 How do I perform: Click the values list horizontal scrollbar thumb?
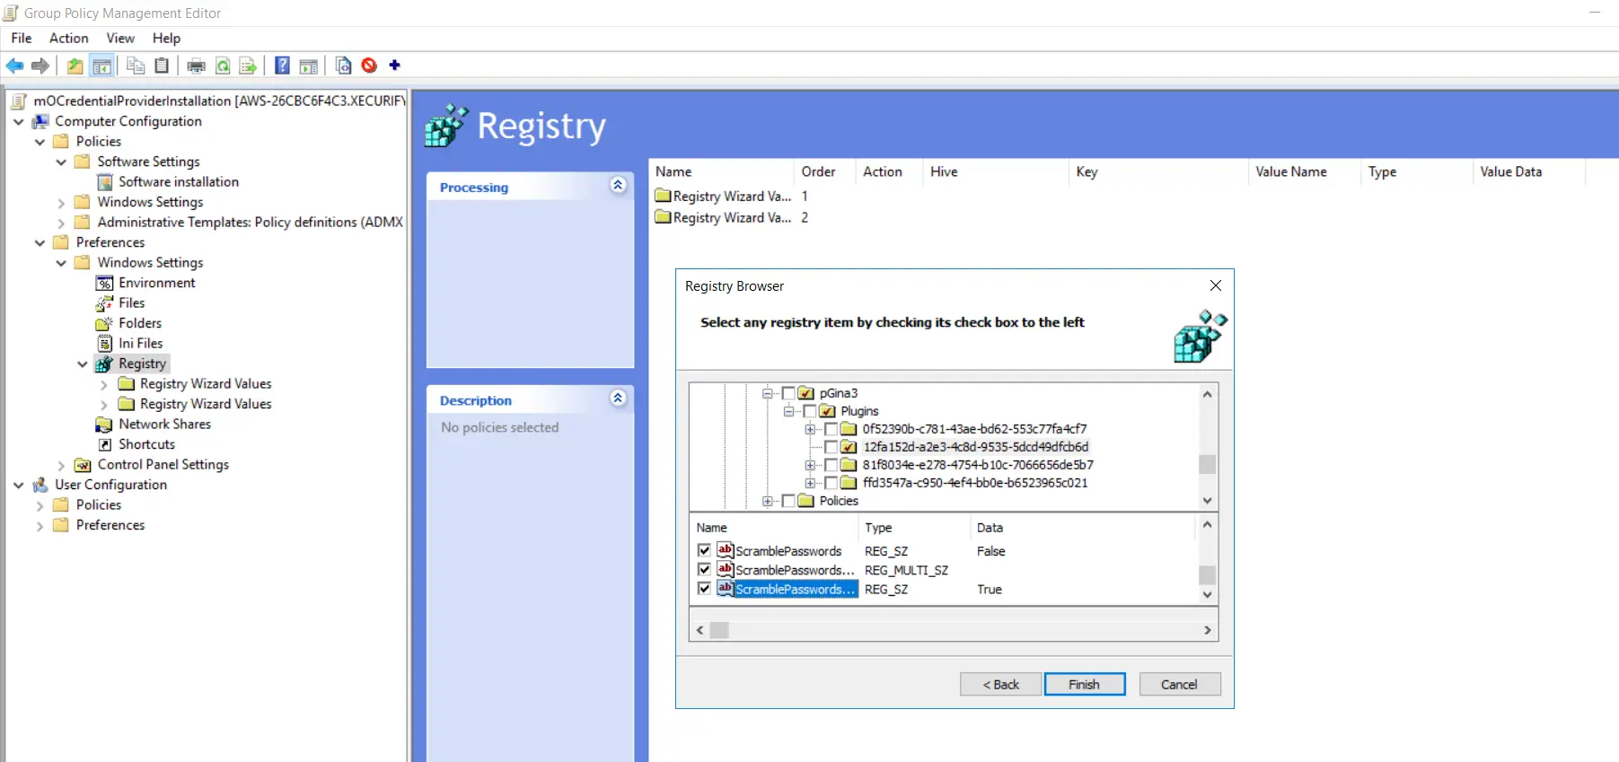pyautogui.click(x=719, y=630)
